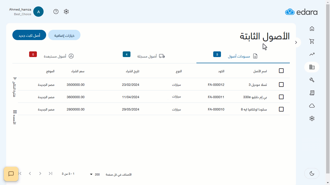This screenshot has height=185, width=330.
Task: Open the shopping cart sales icon
Action: click(x=312, y=41)
